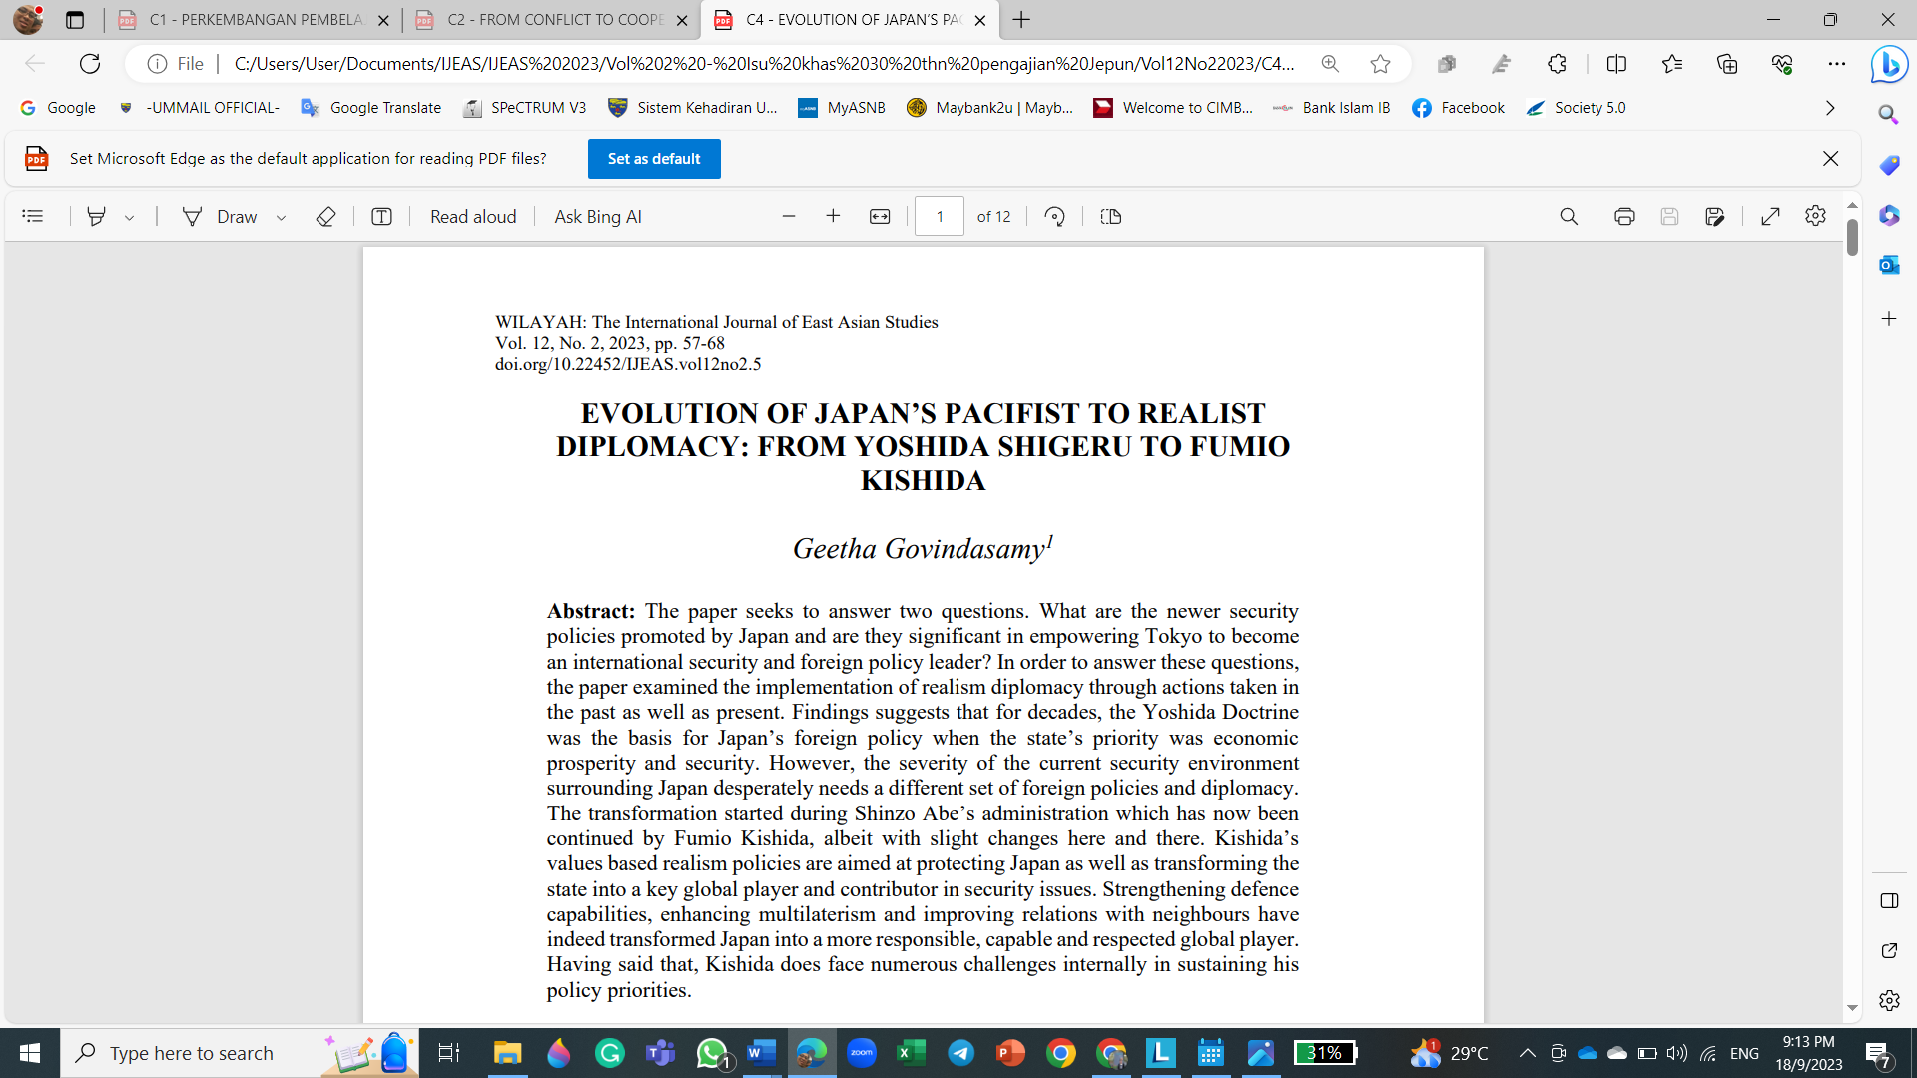Add this page to favorites
The image size is (1917, 1078).
pyautogui.click(x=1380, y=64)
